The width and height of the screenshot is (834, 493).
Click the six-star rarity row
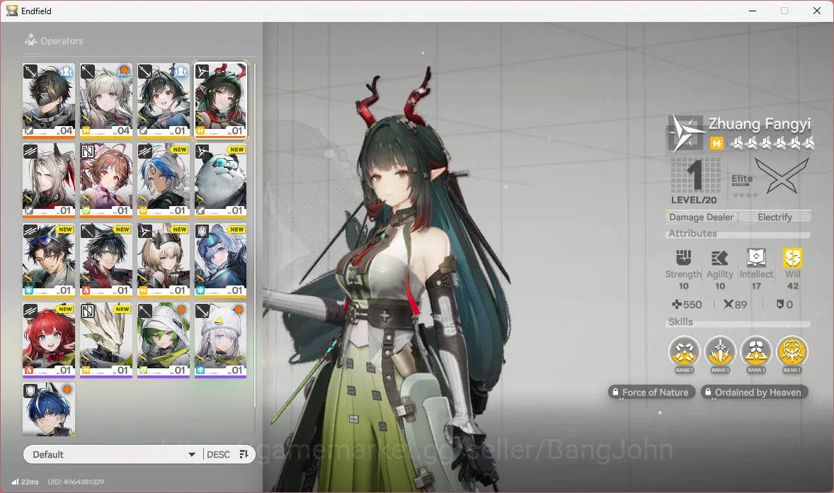click(772, 142)
